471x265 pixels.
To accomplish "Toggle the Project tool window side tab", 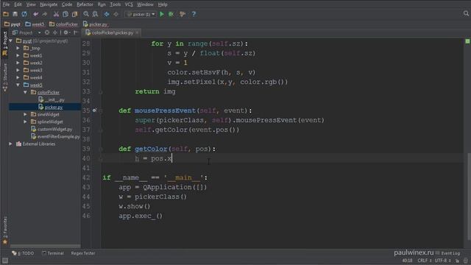I will [x=5, y=43].
